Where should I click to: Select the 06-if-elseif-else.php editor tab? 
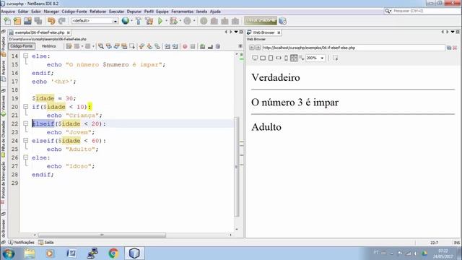40,32
